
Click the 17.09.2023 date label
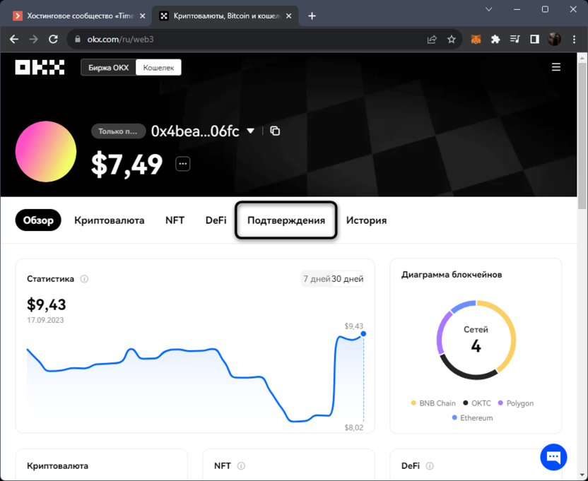click(45, 320)
